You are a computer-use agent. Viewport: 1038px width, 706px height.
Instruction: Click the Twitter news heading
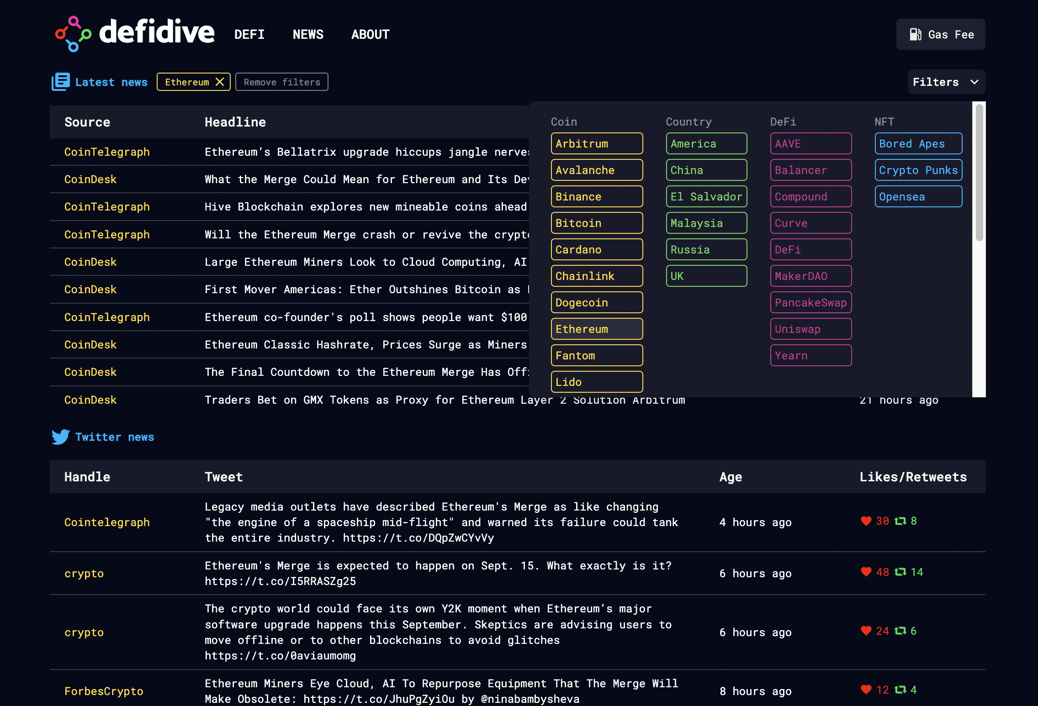pos(115,437)
